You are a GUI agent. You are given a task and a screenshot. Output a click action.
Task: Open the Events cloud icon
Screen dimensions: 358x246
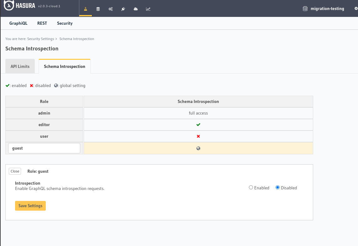coord(136,9)
